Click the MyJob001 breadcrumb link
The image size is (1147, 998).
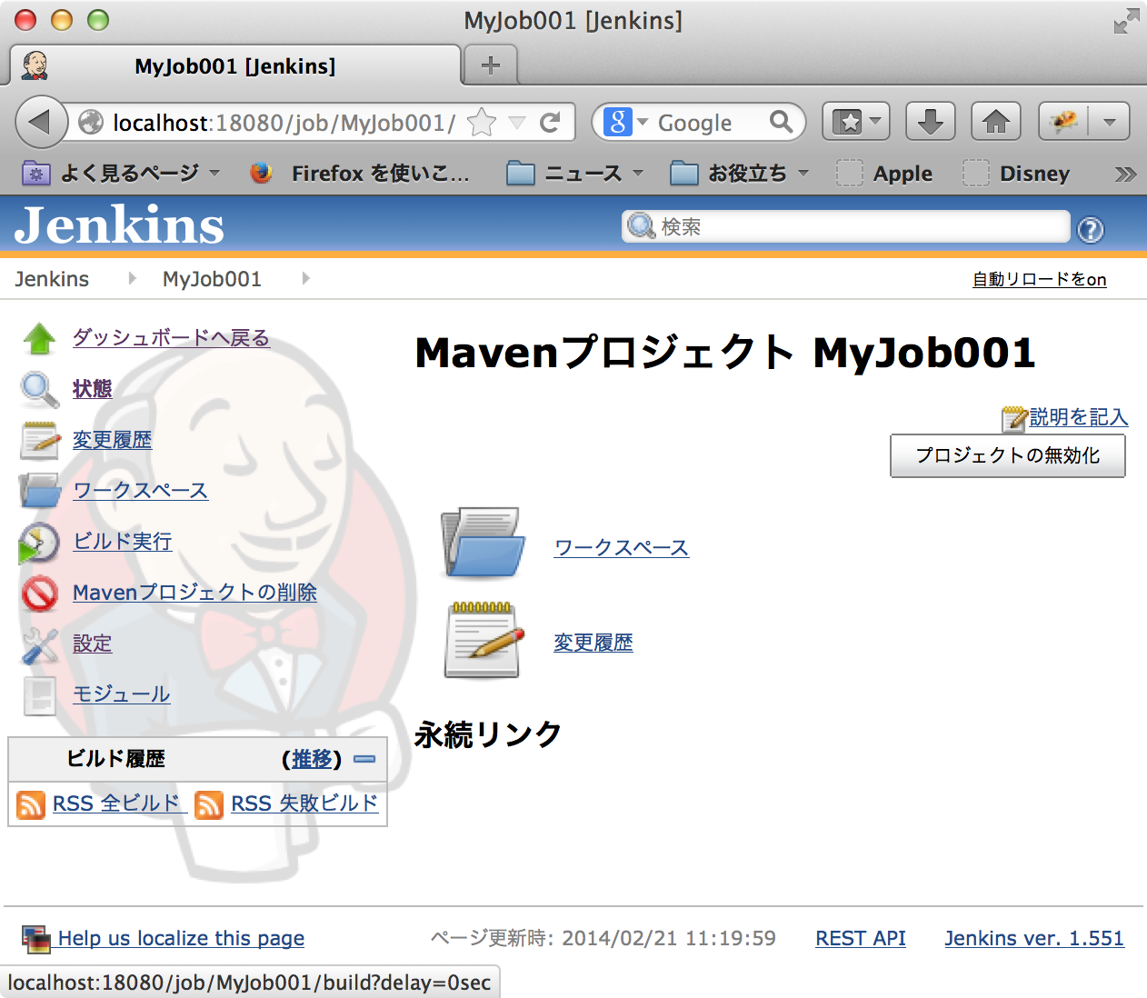pos(212,279)
